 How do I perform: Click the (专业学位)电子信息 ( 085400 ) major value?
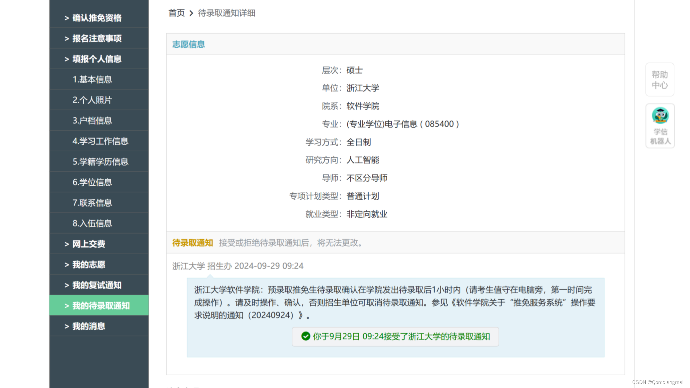coord(403,124)
